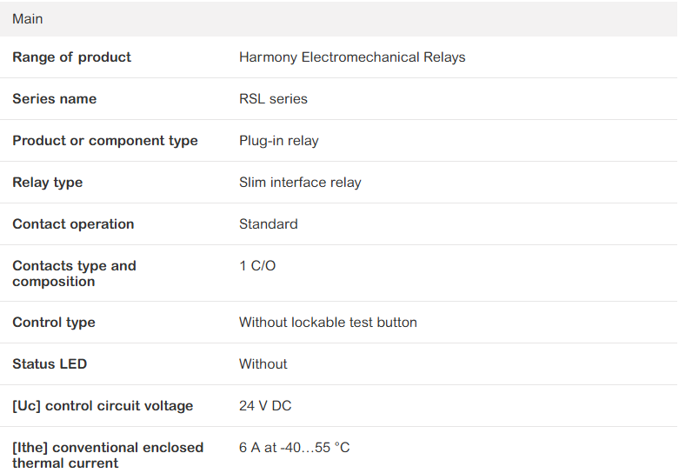Image resolution: width=679 pixels, height=473 pixels.
Task: Click Harmony Electromechanical Relays value
Action: (x=352, y=57)
